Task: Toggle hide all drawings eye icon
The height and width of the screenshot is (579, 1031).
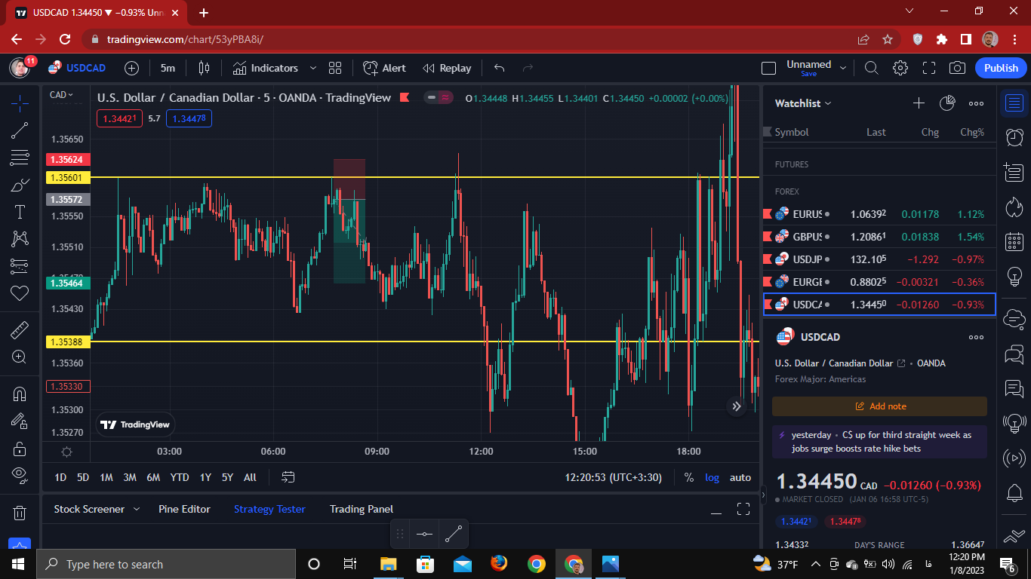Action: [20, 474]
